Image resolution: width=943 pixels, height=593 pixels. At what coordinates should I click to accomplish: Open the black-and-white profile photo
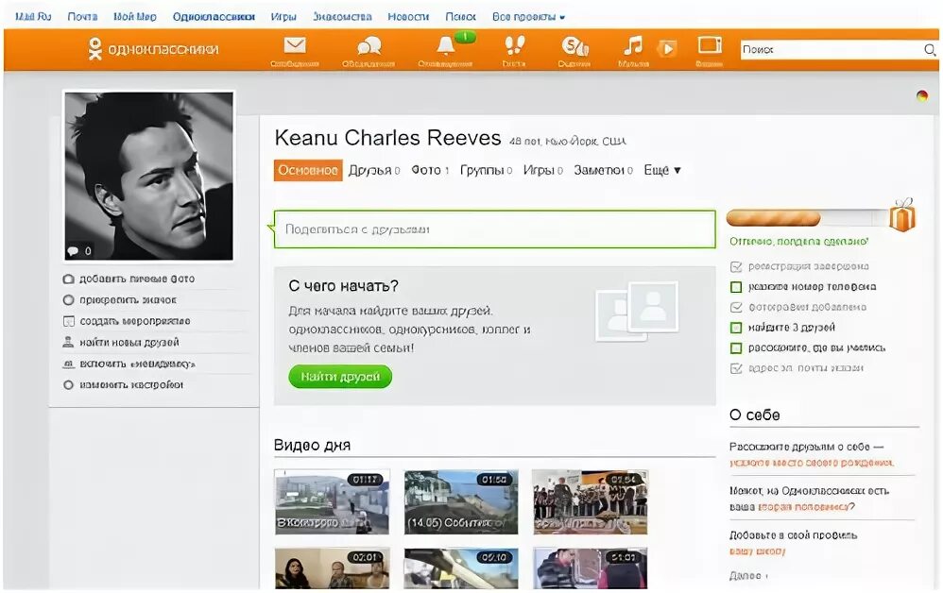pyautogui.click(x=148, y=176)
